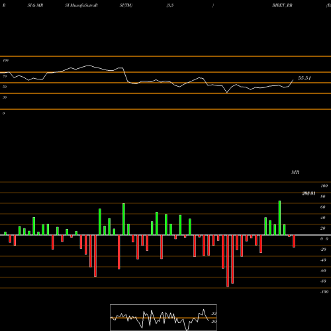Click the 292.91 value label

[x=308, y=193]
